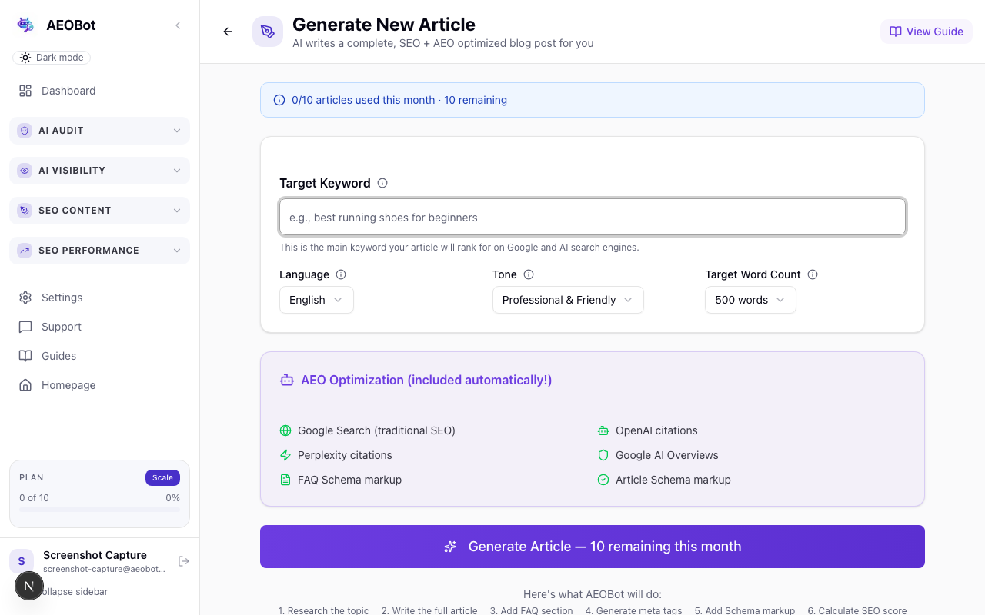Screen dimensions: 985x615
Task: Click the lightning icon for Perplexity citations
Action: [285, 455]
